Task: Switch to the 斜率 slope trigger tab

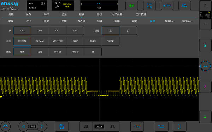Action: [x=117, y=21]
